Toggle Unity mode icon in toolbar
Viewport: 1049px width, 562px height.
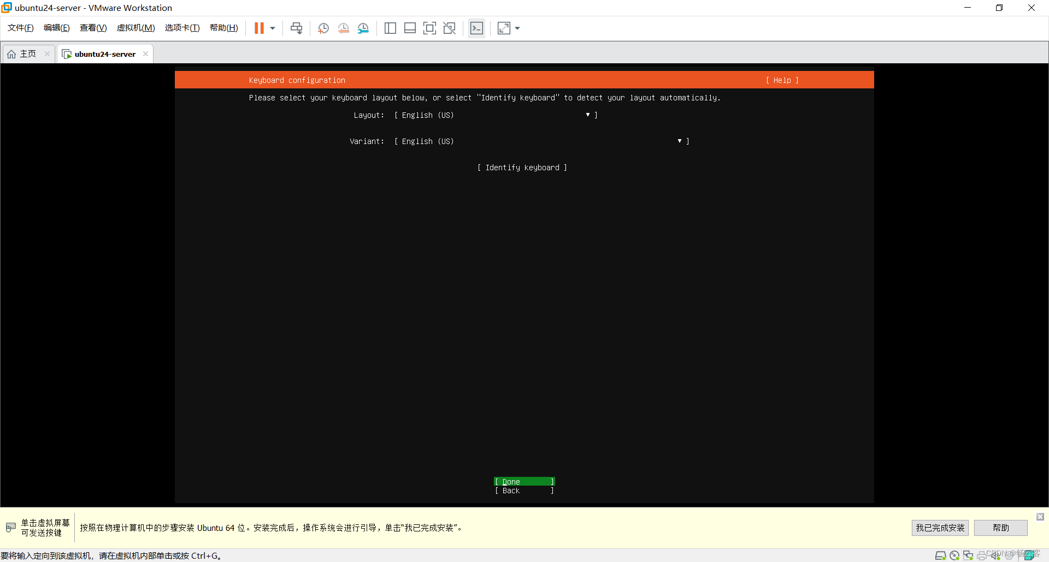[449, 28]
